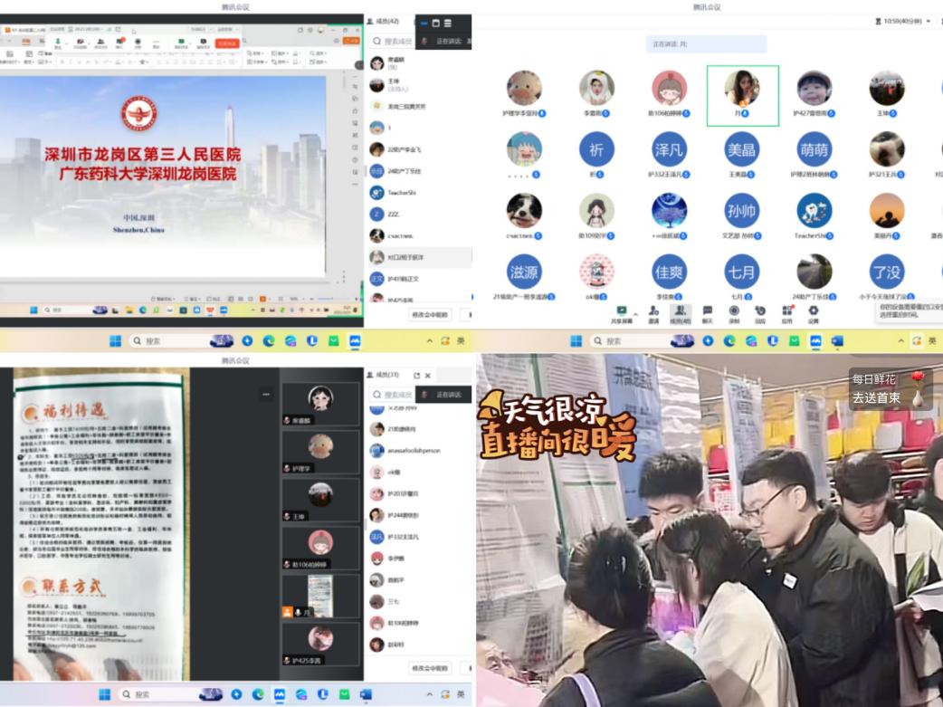Open the 聊天 chat icon
943x707 pixels.
point(708,311)
